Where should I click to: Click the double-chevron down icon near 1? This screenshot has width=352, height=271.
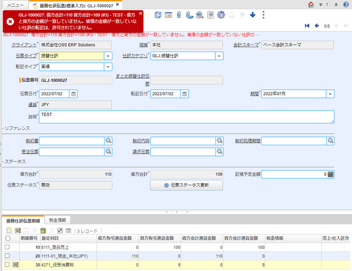pyautogui.click(x=321, y=5)
